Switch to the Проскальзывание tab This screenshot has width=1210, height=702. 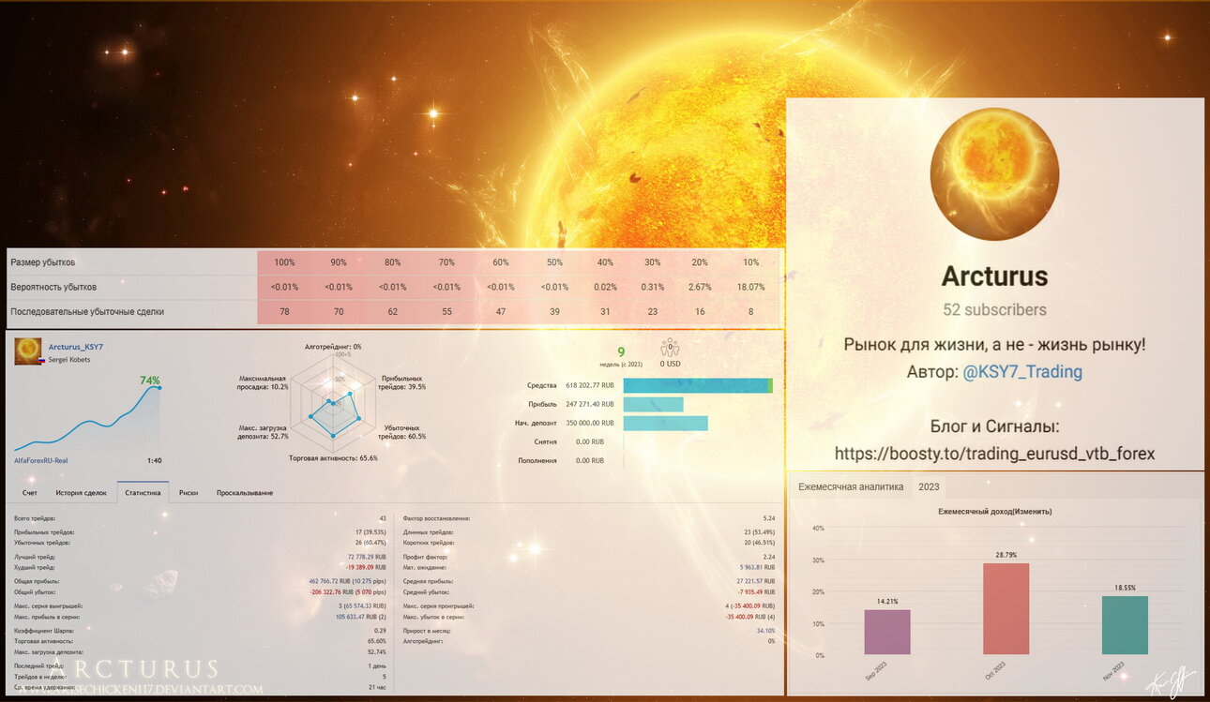coord(245,493)
